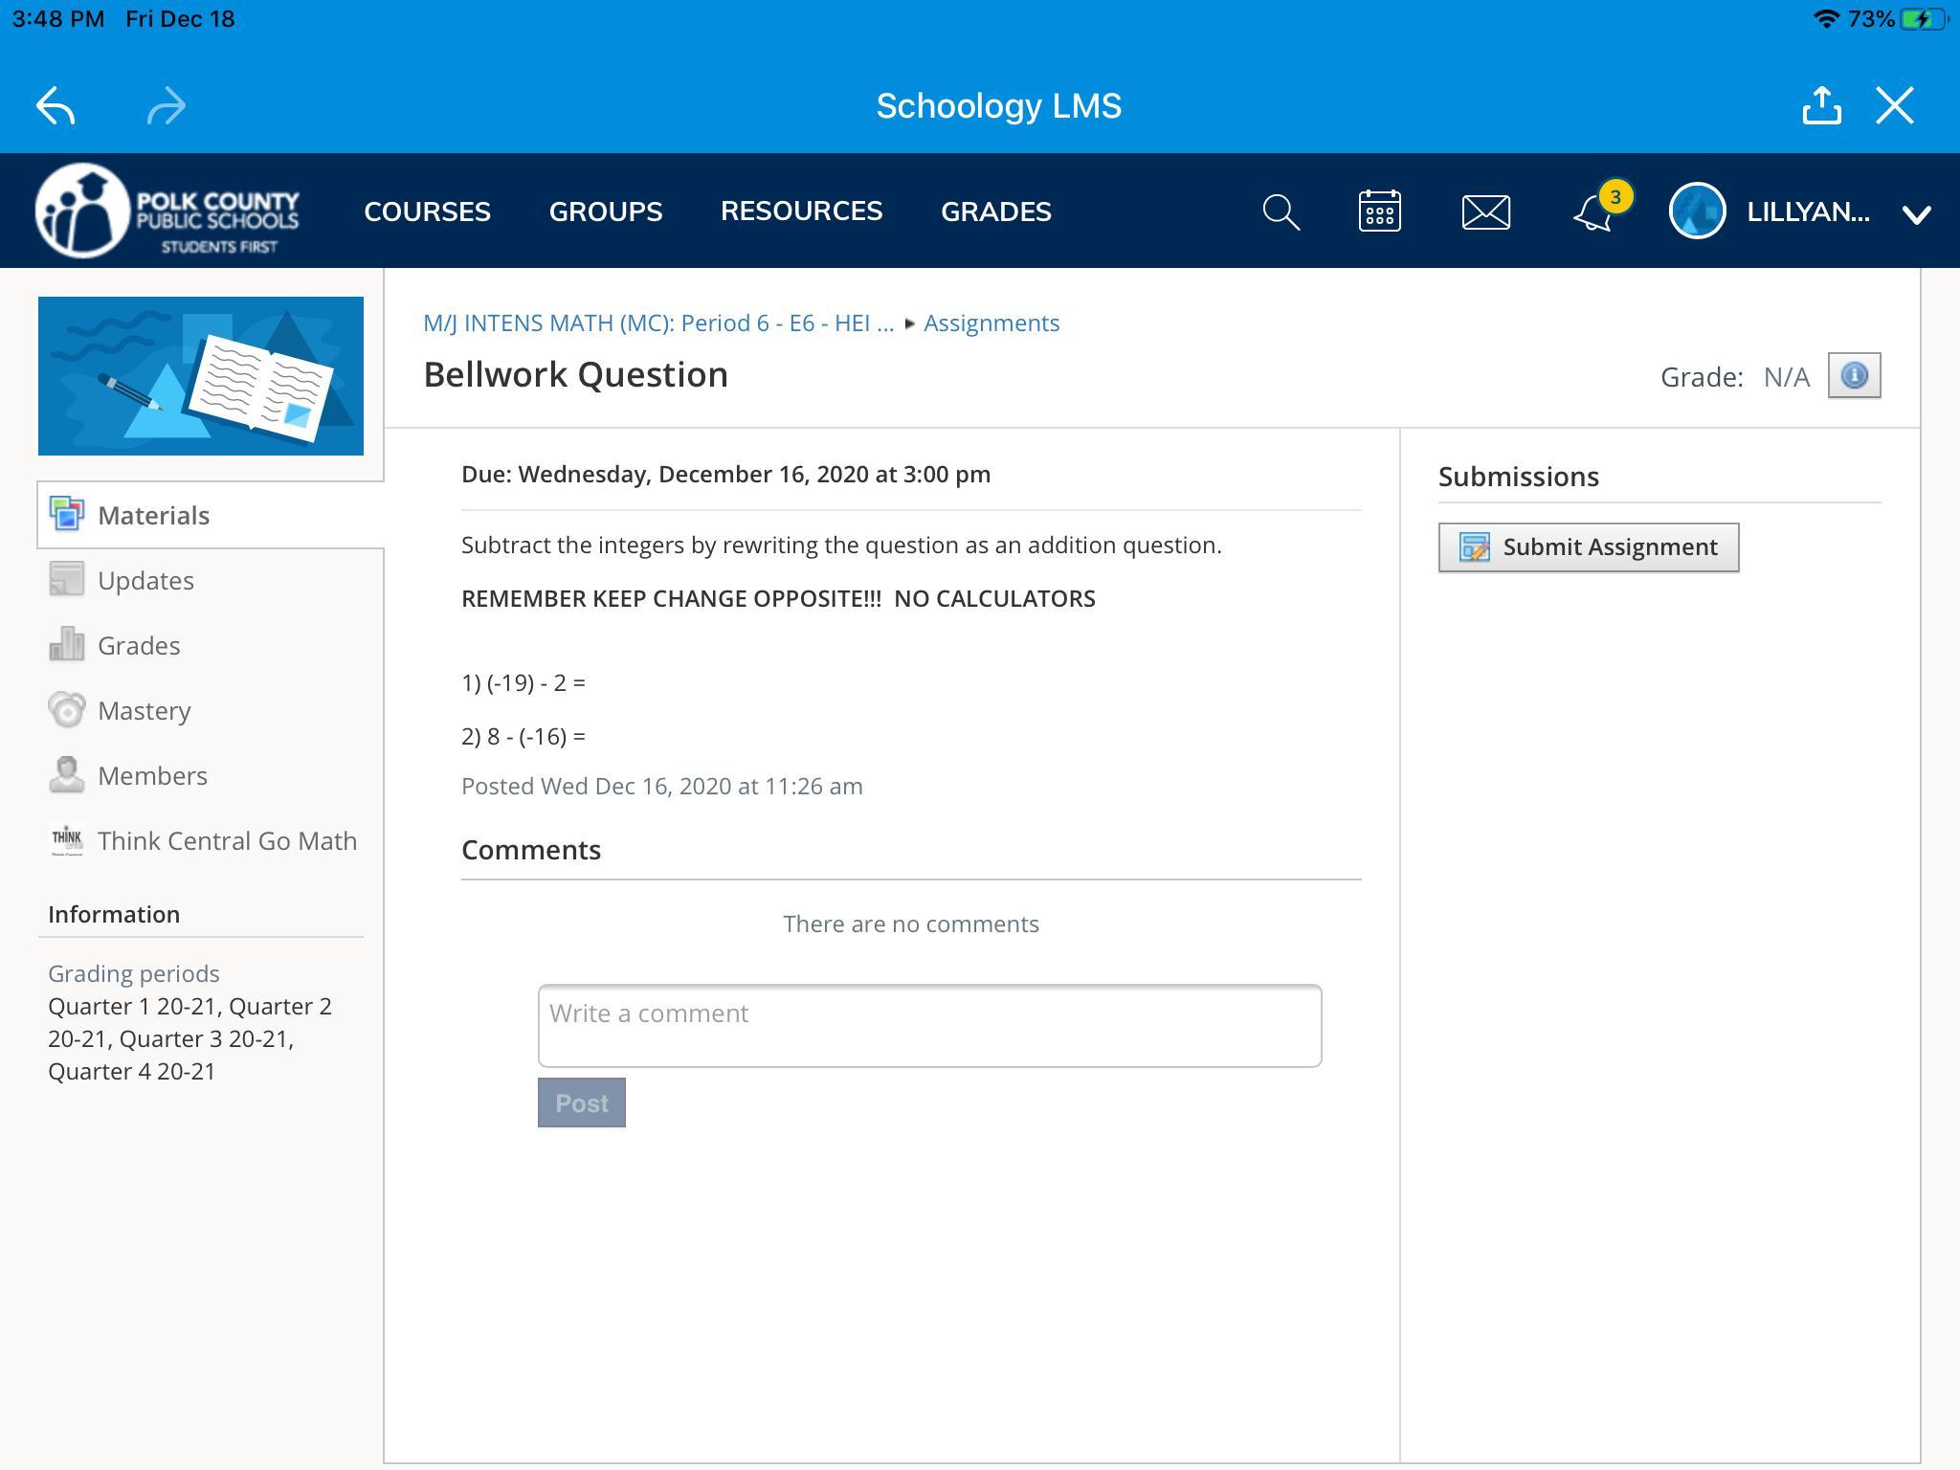
Task: Open the calendar icon in header
Action: (1379, 212)
